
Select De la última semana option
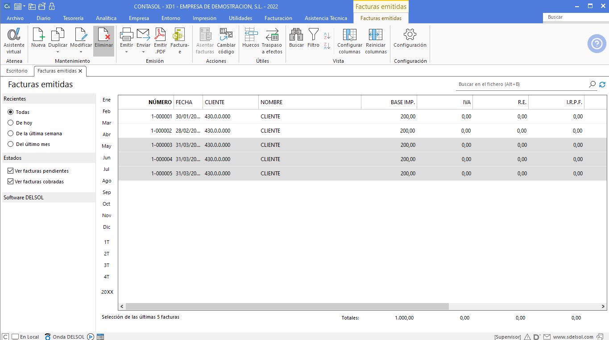coord(11,134)
